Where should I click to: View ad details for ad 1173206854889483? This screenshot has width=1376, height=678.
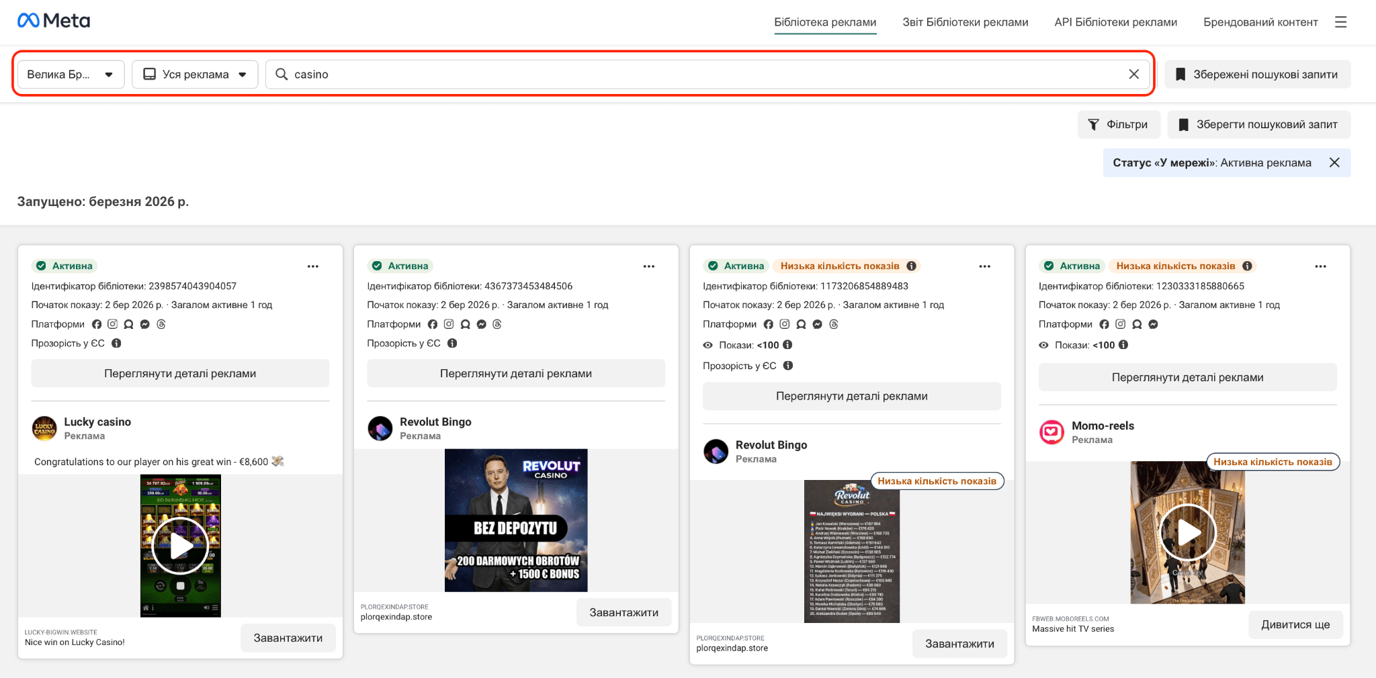[x=852, y=396]
